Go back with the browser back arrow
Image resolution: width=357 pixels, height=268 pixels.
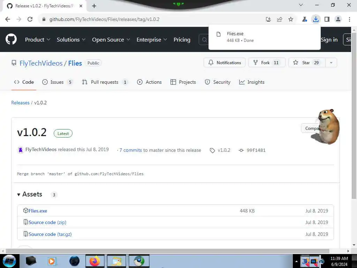(8, 19)
